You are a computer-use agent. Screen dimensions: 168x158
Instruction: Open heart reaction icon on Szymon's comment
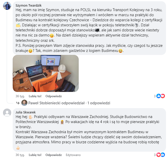[163, 96]
